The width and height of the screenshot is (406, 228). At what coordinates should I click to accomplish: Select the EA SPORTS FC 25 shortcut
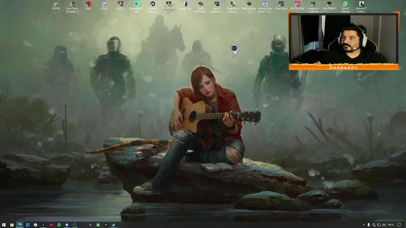pyautogui.click(x=169, y=7)
